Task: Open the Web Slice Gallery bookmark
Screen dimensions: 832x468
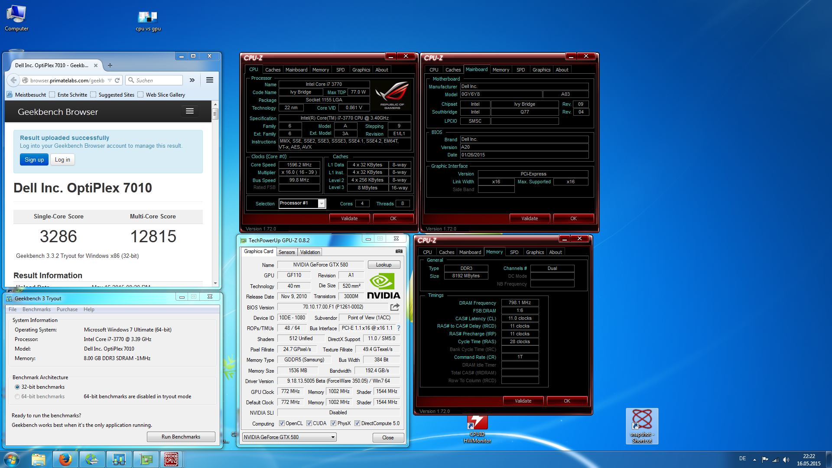Action: click(x=161, y=95)
